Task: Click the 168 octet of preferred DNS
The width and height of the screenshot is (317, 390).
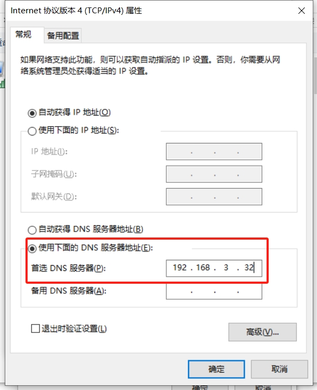Action: pyautogui.click(x=203, y=268)
